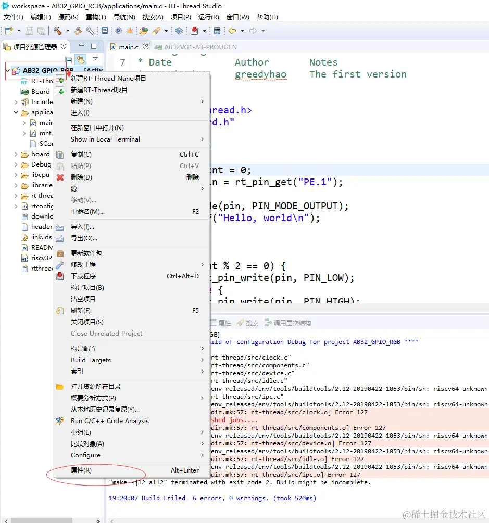Open the 文件(F) menu

point(14,17)
